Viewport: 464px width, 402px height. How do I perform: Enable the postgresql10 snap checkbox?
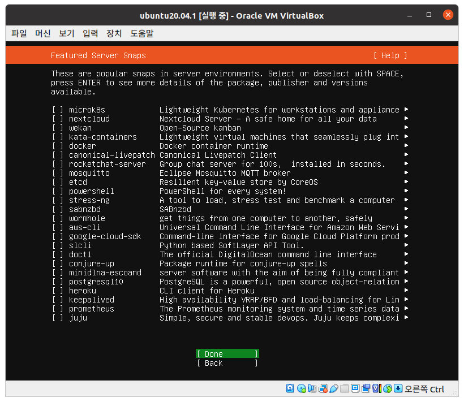57,282
